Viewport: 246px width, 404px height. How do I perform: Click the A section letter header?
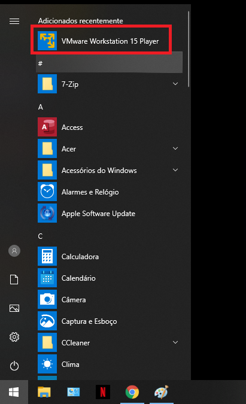41,107
